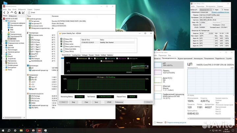Switch to Clocks tab
The width and height of the screenshot is (237, 133).
click(x=97, y=55)
